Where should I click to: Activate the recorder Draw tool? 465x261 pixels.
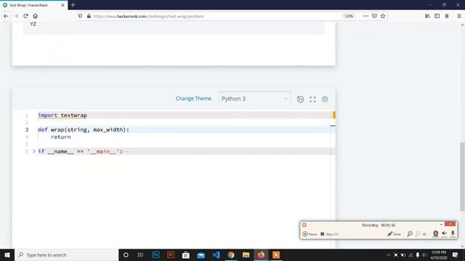[x=394, y=233]
